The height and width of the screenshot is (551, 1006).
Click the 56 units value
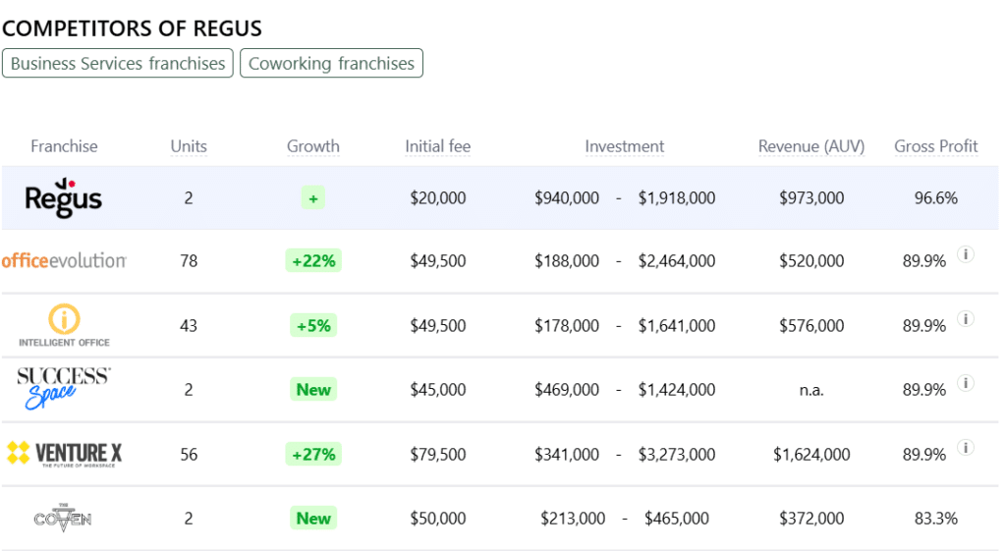(x=189, y=454)
